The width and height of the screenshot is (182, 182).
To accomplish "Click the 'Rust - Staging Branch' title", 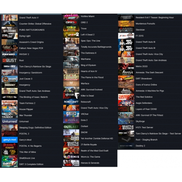I will point(147,140).
